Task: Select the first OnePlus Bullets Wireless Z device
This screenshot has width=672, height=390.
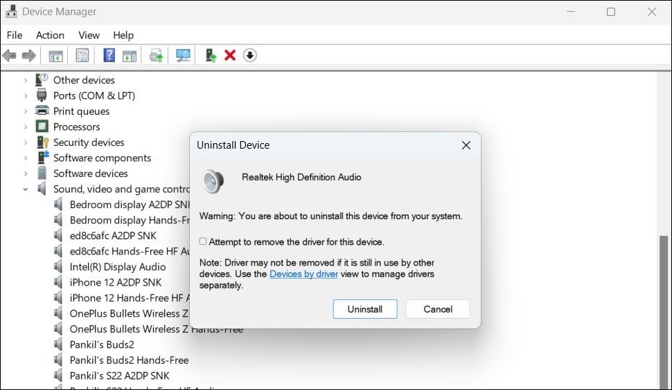Action: 129,313
